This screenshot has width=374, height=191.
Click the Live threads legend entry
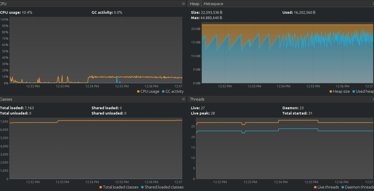pos(326,187)
